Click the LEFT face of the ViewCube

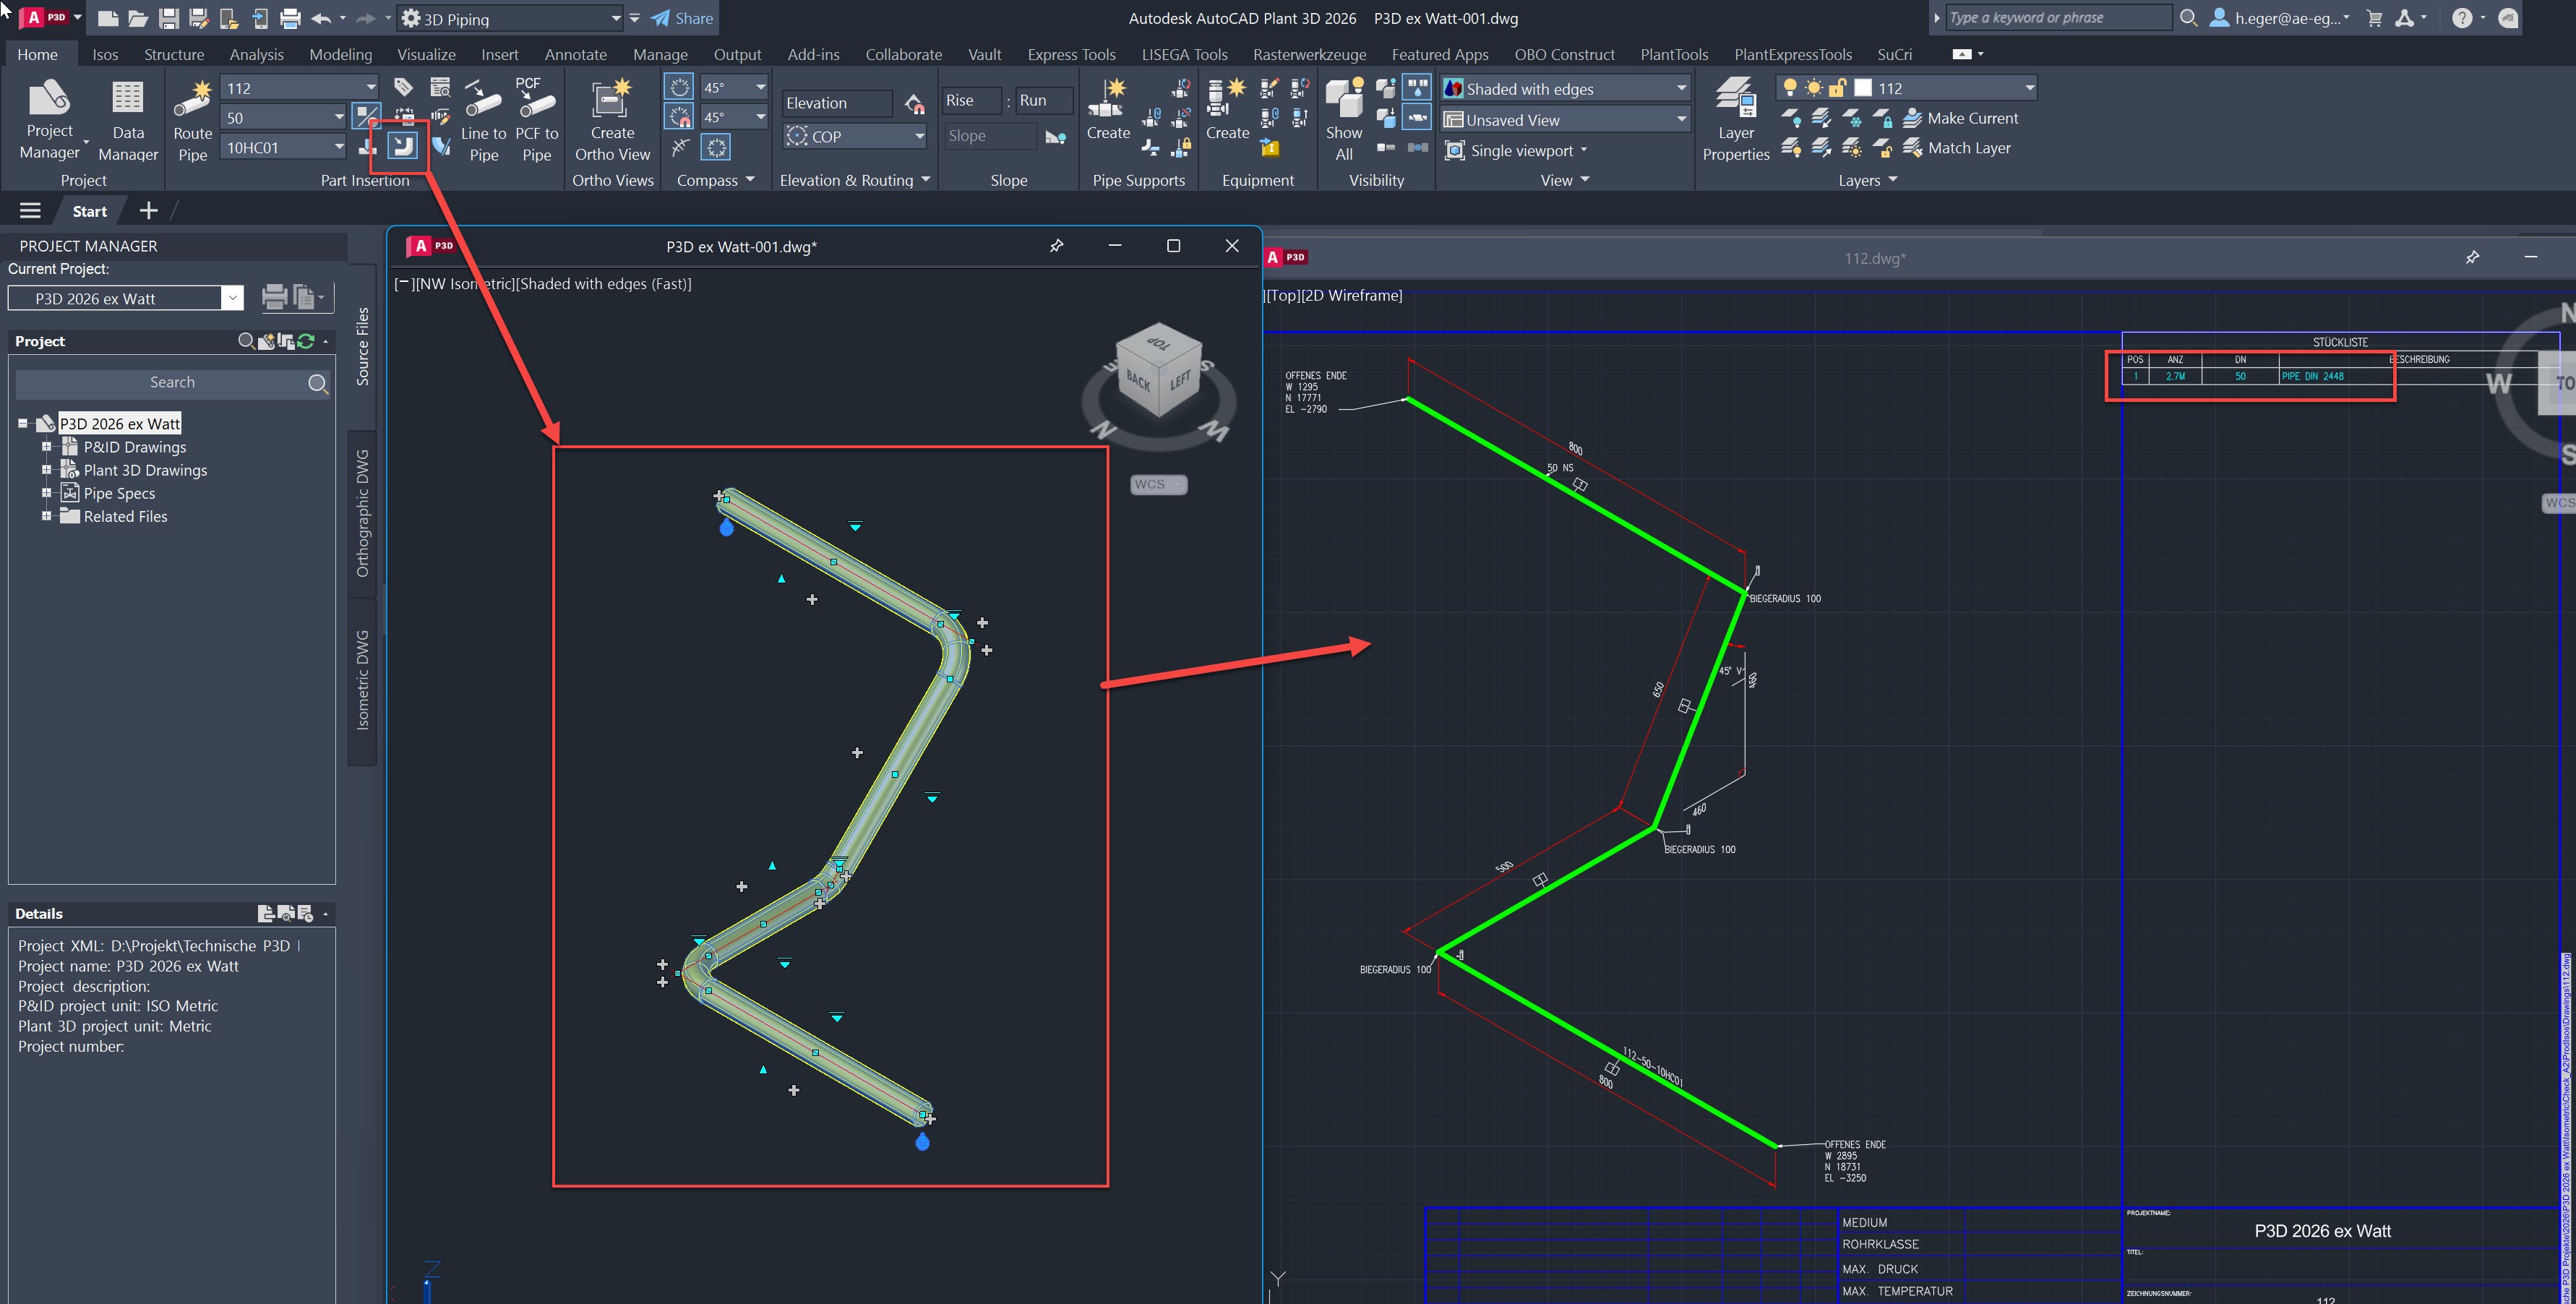point(1180,380)
